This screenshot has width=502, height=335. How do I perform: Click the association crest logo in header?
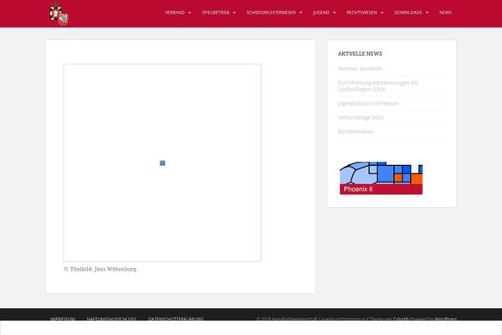coord(59,13)
